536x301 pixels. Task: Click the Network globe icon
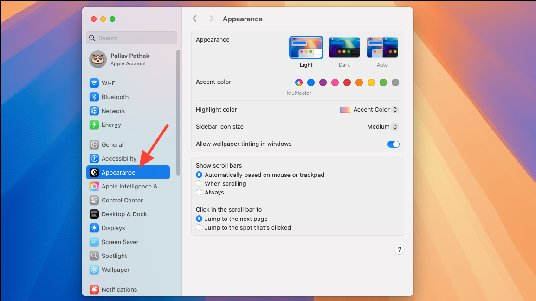(x=94, y=111)
